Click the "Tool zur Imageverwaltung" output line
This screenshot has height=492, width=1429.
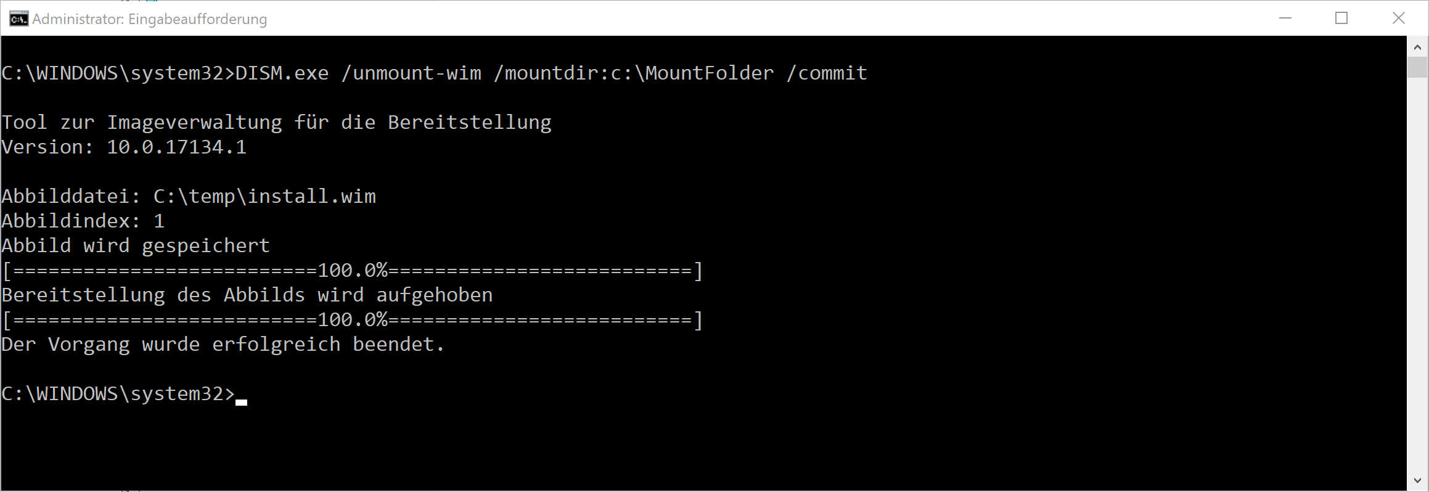pos(276,123)
